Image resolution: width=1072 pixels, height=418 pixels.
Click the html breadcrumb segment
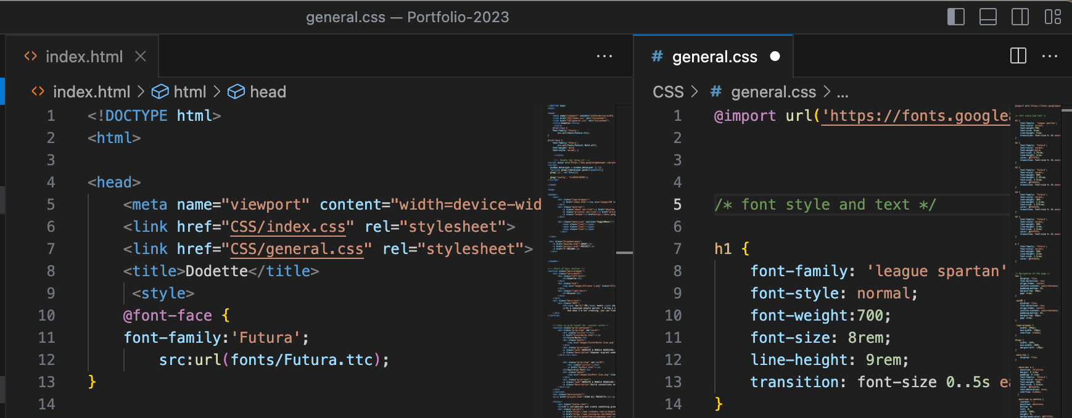point(190,92)
